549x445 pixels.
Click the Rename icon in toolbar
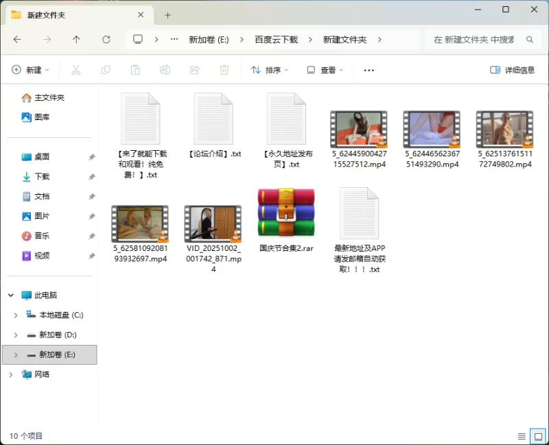pyautogui.click(x=165, y=70)
